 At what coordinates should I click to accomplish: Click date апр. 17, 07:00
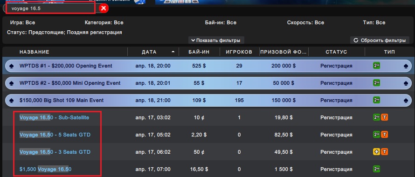pos(153,170)
